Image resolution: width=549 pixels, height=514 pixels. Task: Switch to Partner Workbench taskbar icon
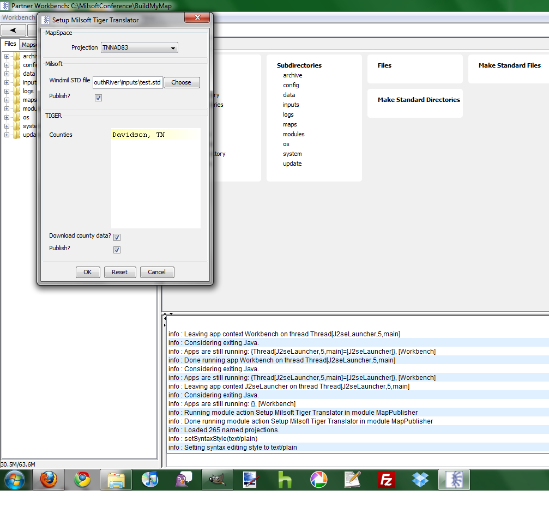pos(454,479)
